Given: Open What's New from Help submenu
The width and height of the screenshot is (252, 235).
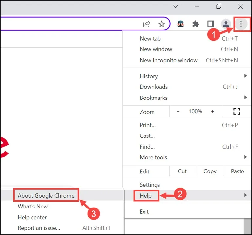Looking at the screenshot, I should click(62, 206).
